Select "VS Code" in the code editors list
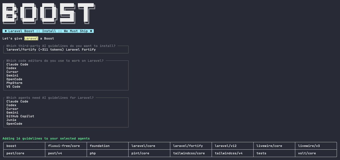 [13, 87]
